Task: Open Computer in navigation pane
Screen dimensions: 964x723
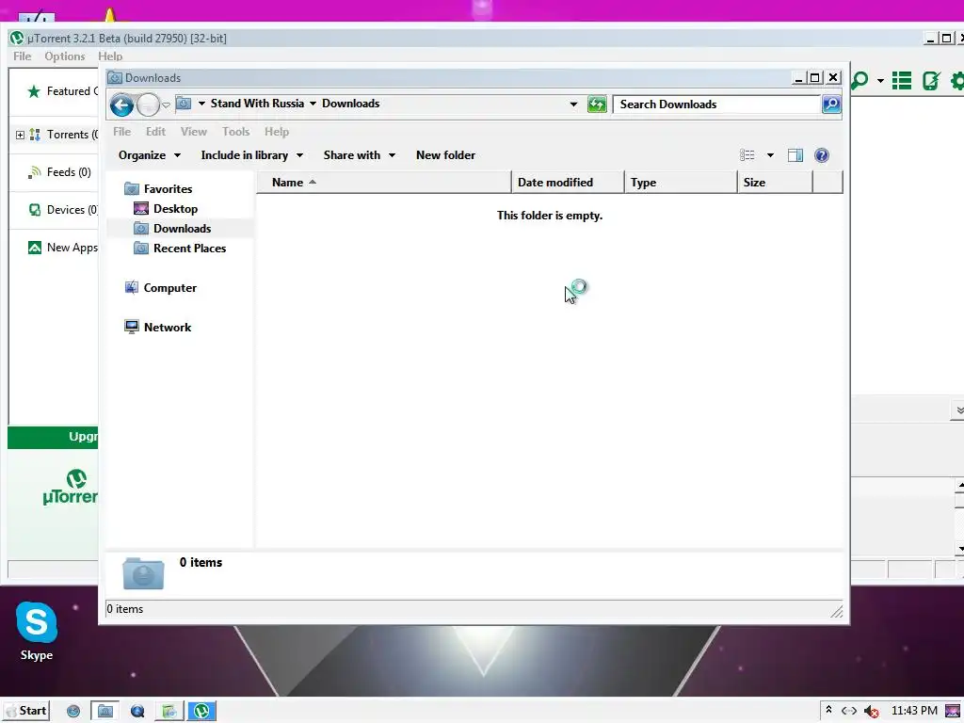Action: pyautogui.click(x=169, y=288)
